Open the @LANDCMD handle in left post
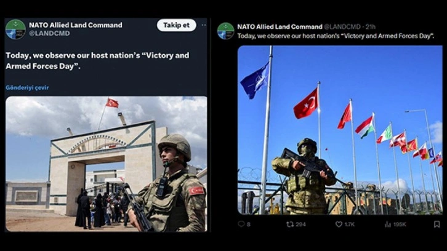Screen dimensions: 447x251 [x=49, y=33]
